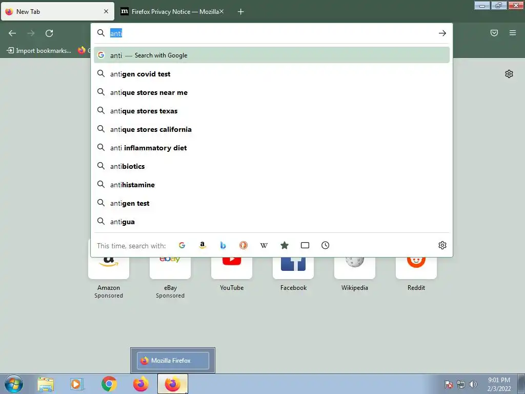Image resolution: width=525 pixels, height=394 pixels.
Task: Search bookmarks with the star icon
Action: tap(284, 245)
